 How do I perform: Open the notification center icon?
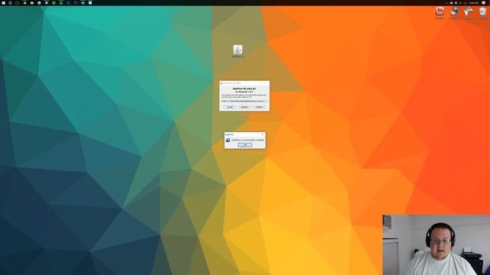tap(484, 3)
